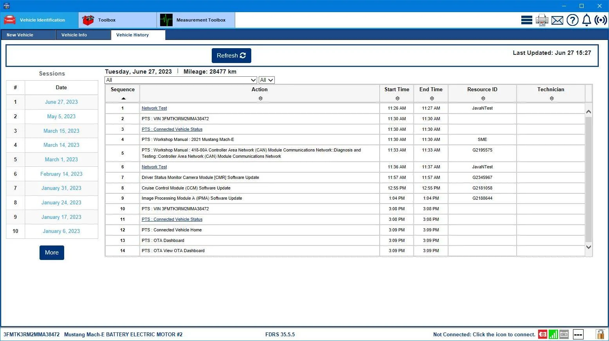
Task: Click 'FDRS 35.5.5' version in status bar
Action: (x=280, y=334)
